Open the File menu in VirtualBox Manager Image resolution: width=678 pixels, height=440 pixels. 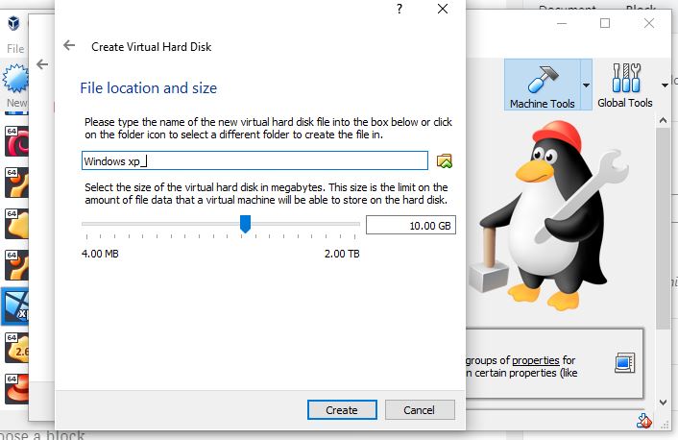coord(15,49)
